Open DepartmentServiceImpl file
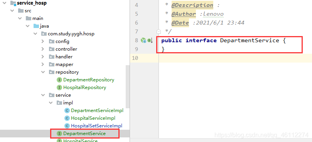312x142 pixels. point(97,111)
